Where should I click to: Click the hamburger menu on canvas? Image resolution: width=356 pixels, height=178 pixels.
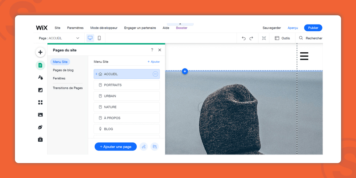click(304, 56)
